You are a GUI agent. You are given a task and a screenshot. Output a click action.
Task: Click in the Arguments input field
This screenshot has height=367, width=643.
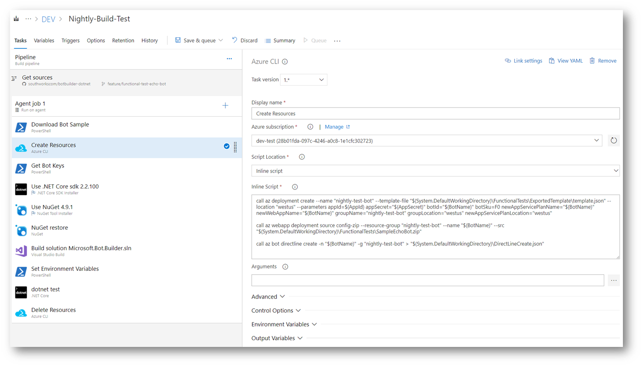[x=428, y=280]
